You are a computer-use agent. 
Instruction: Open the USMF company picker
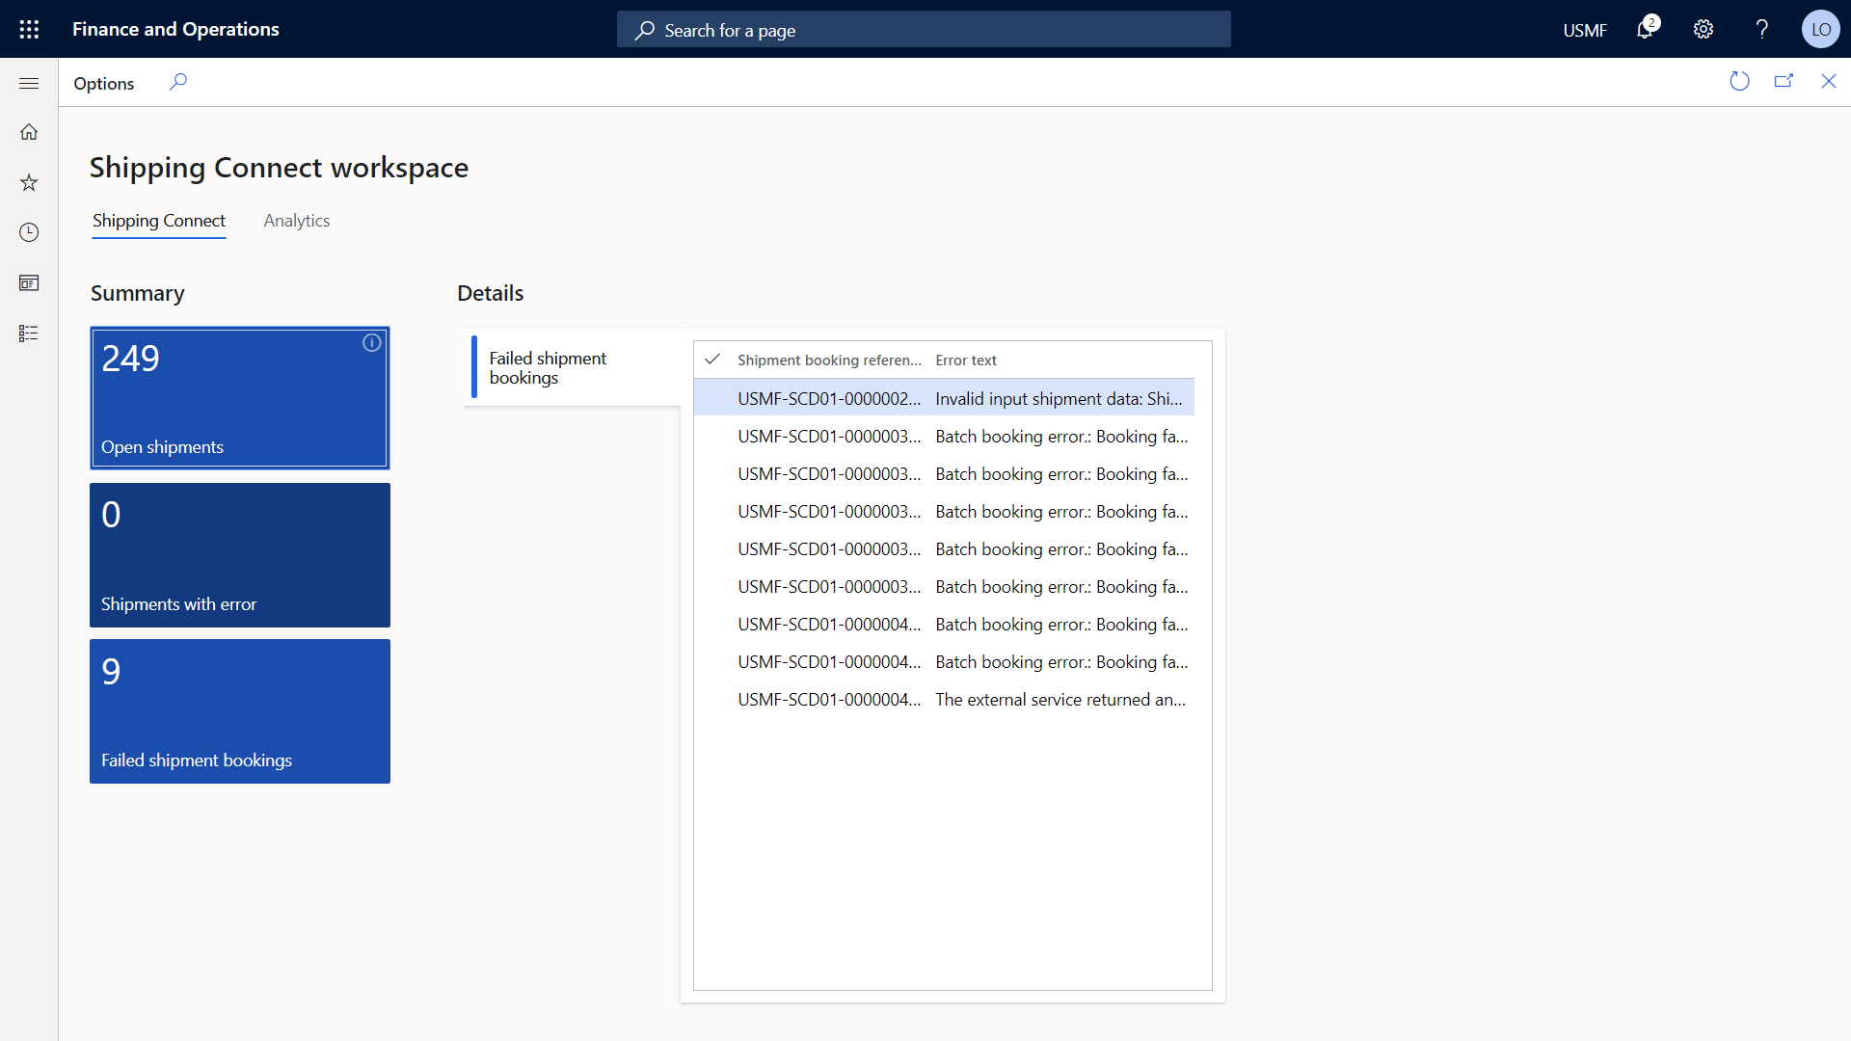(x=1586, y=29)
